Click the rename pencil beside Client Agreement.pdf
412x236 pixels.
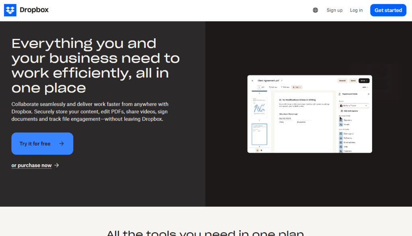[282, 80]
